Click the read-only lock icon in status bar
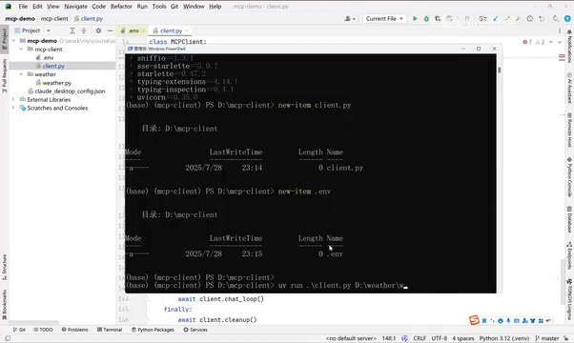 tap(566, 338)
